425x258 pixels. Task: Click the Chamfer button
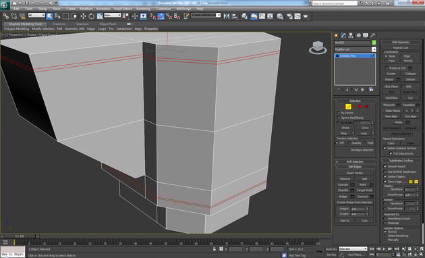343,190
